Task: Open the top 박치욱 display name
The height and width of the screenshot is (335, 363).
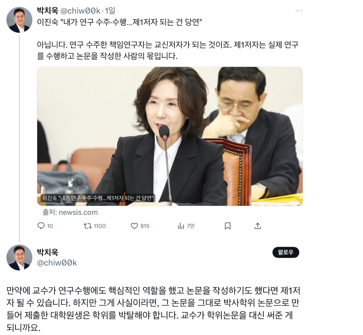Action: (x=47, y=11)
